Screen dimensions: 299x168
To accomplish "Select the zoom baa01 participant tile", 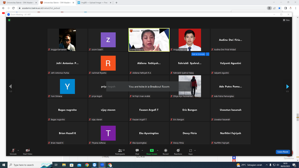I will (x=108, y=40).
